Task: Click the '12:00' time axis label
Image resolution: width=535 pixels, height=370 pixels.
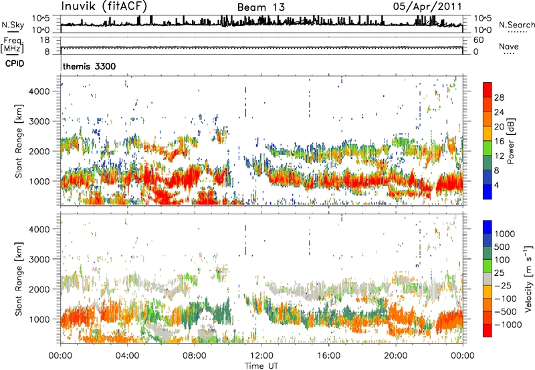Action: tap(261, 356)
